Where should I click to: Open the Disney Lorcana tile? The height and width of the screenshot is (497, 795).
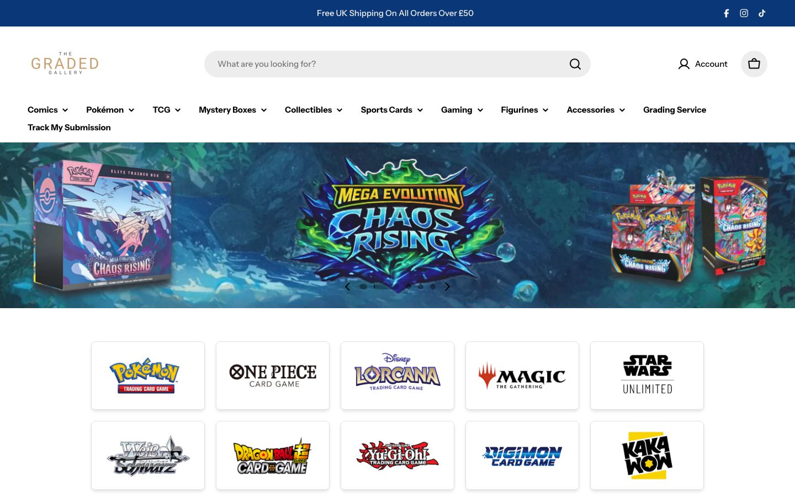397,376
